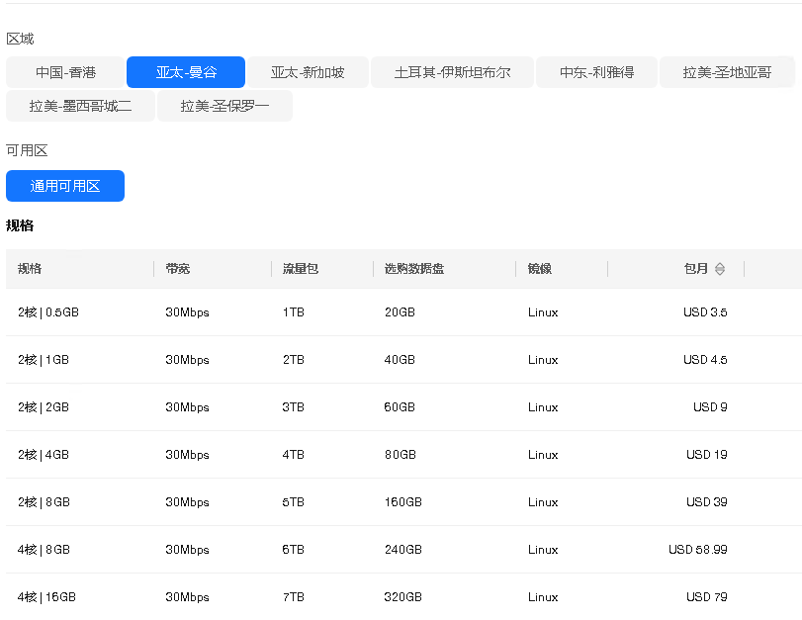This screenshot has height=620, width=802.
Task: Choose the 土耳其-伊斯坦布尔 region
Action: [452, 72]
